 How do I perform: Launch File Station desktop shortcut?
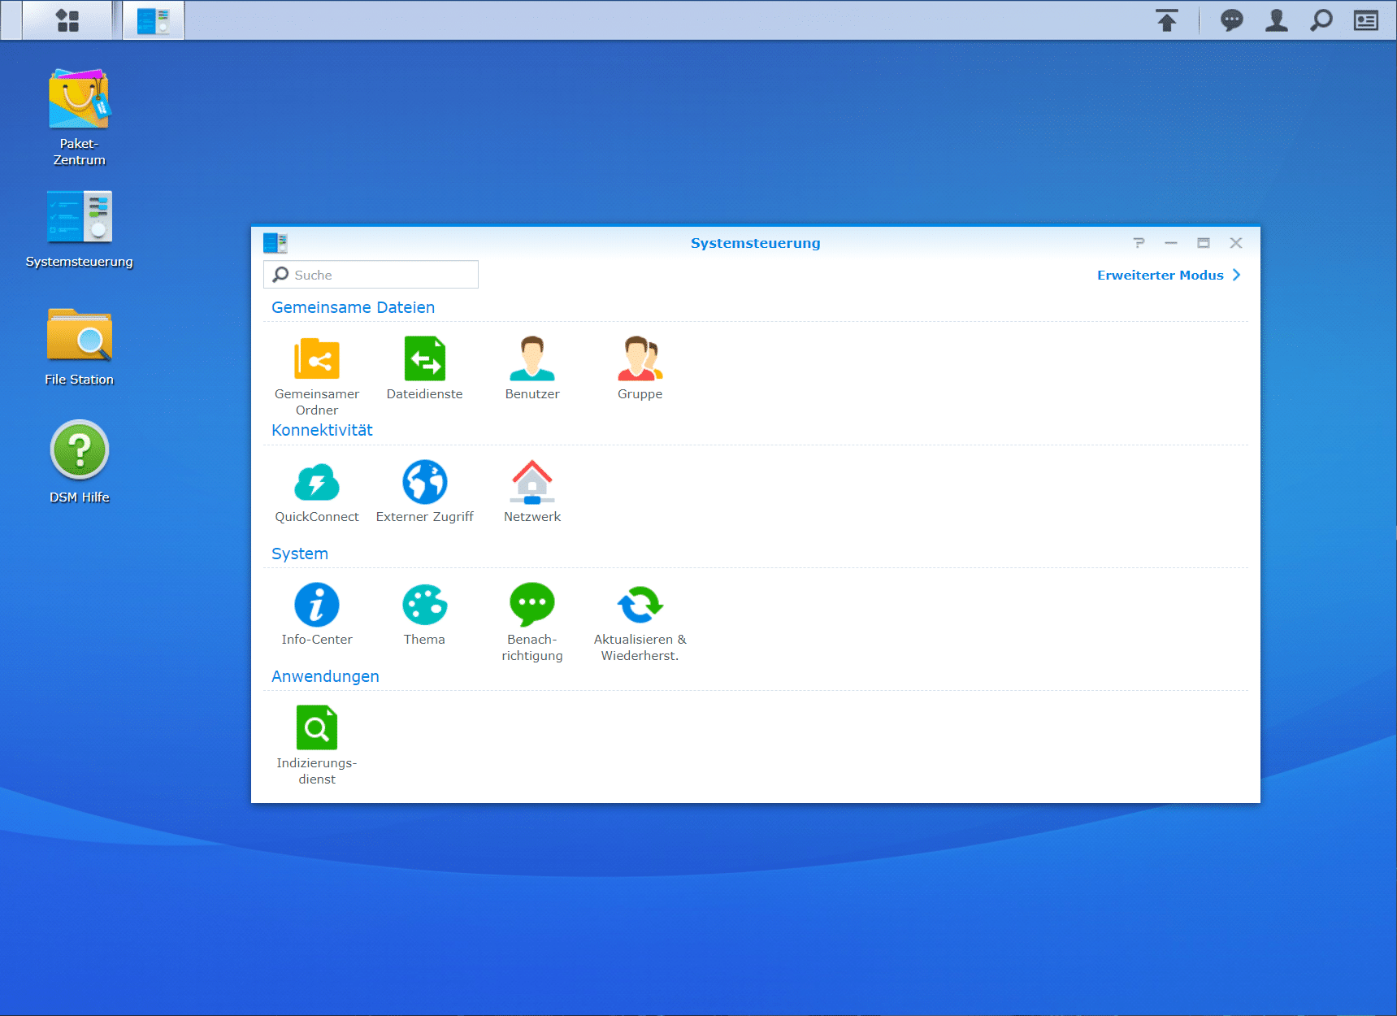(x=79, y=336)
